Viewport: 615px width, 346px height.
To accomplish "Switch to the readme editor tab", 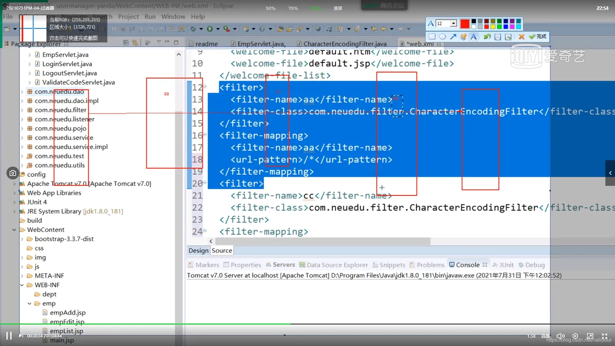I will click(x=203, y=44).
